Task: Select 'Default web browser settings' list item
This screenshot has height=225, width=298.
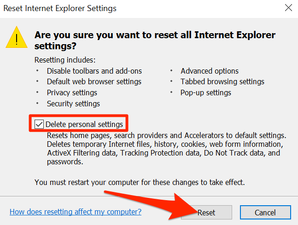Action: [x=94, y=81]
